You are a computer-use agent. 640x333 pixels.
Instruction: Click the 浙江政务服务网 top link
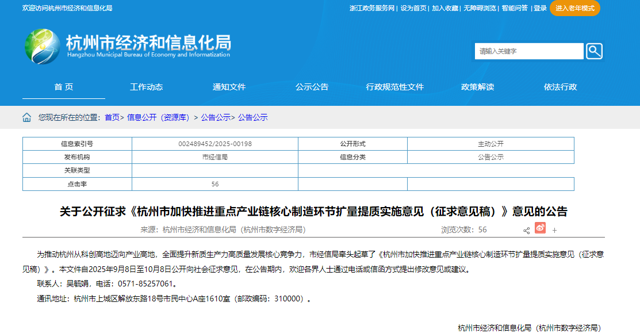(372, 8)
